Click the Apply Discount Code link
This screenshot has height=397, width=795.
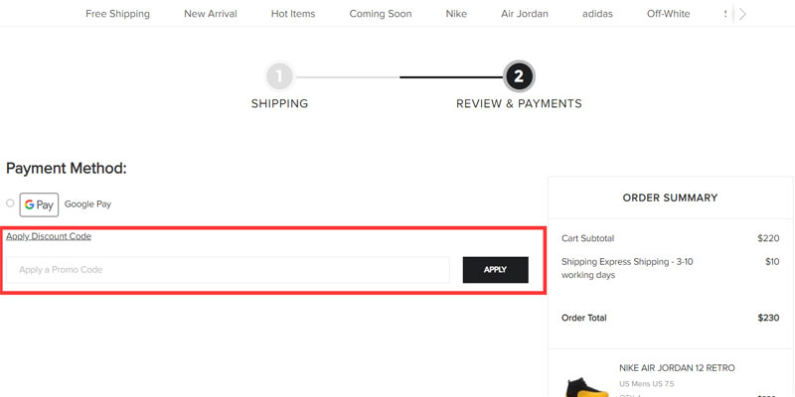click(x=49, y=236)
